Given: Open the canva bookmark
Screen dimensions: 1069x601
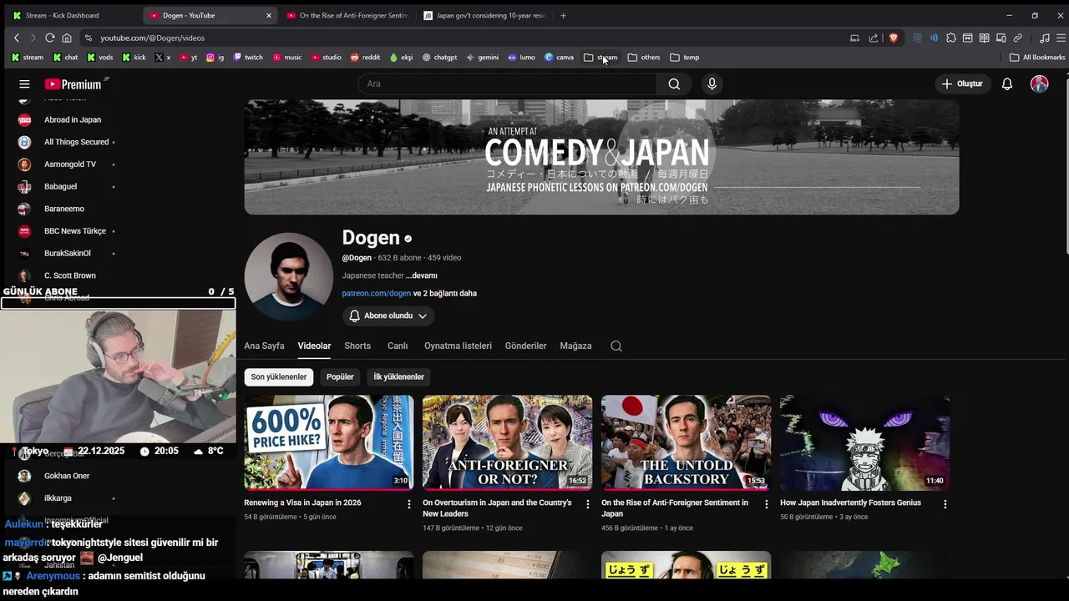Looking at the screenshot, I should point(560,58).
